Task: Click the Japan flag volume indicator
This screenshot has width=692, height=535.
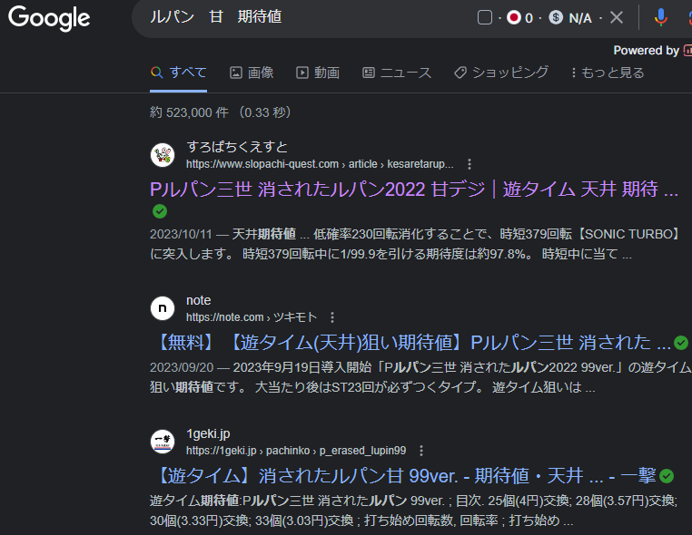Action: click(x=514, y=18)
